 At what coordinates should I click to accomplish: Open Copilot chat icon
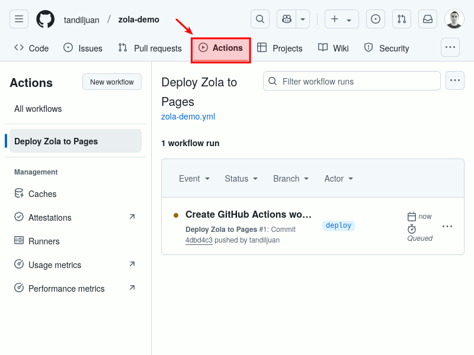coord(287,19)
